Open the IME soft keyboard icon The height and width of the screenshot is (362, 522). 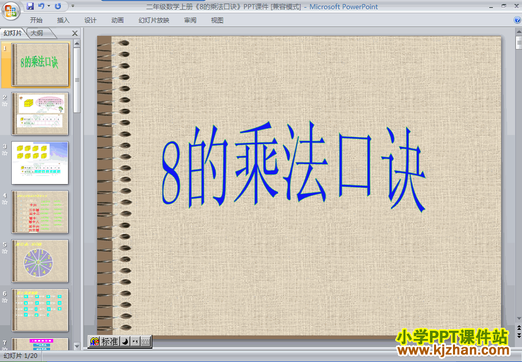coord(146,342)
